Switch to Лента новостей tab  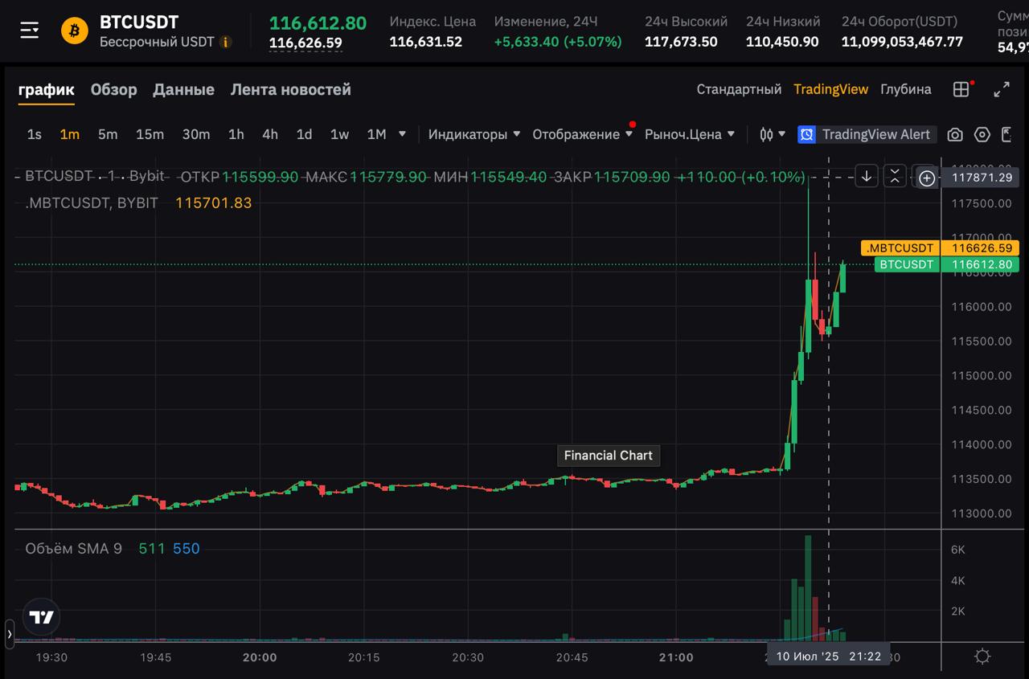pyautogui.click(x=291, y=89)
